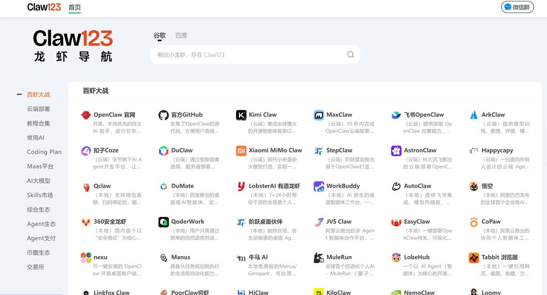
Task: Select 常用AI in the sidebar
Action: click(36, 138)
